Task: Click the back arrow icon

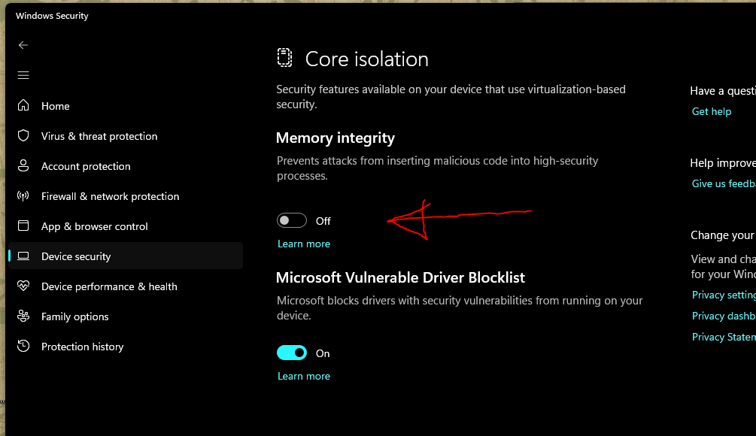Action: (23, 45)
